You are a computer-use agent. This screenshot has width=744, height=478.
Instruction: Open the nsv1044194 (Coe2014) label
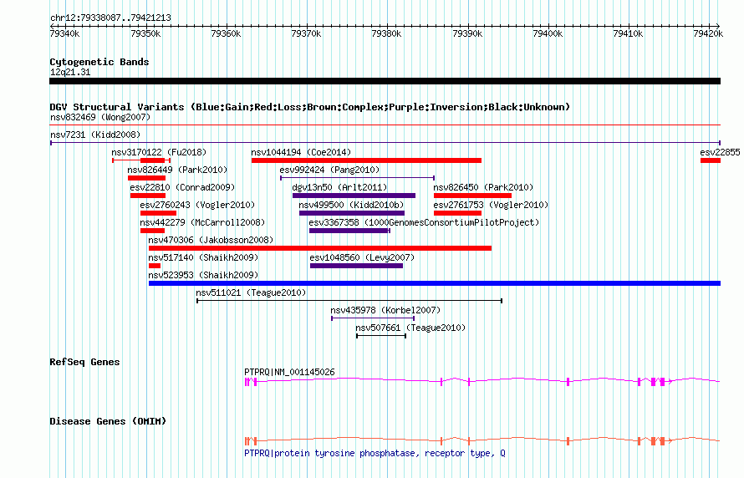click(301, 152)
